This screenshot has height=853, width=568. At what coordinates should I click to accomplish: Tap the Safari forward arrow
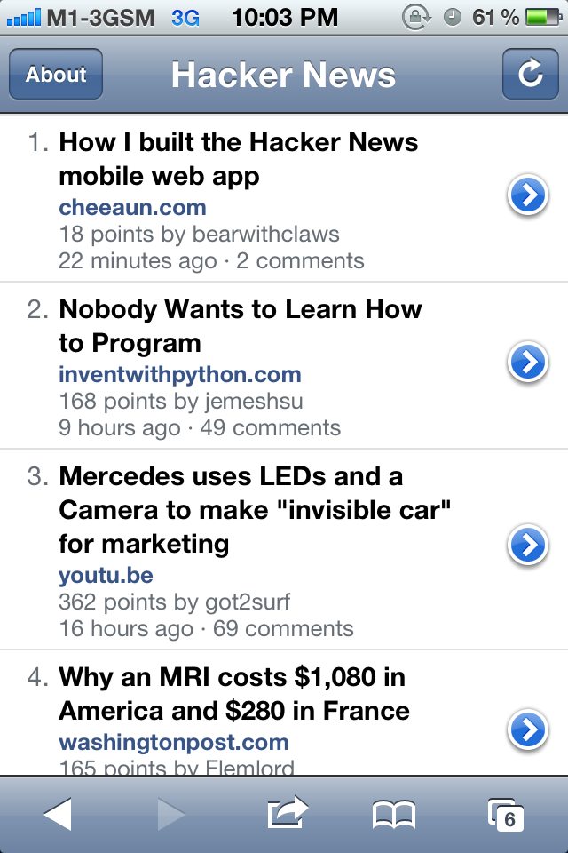tap(171, 814)
